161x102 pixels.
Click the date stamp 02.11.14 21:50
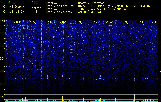pos(13,12)
